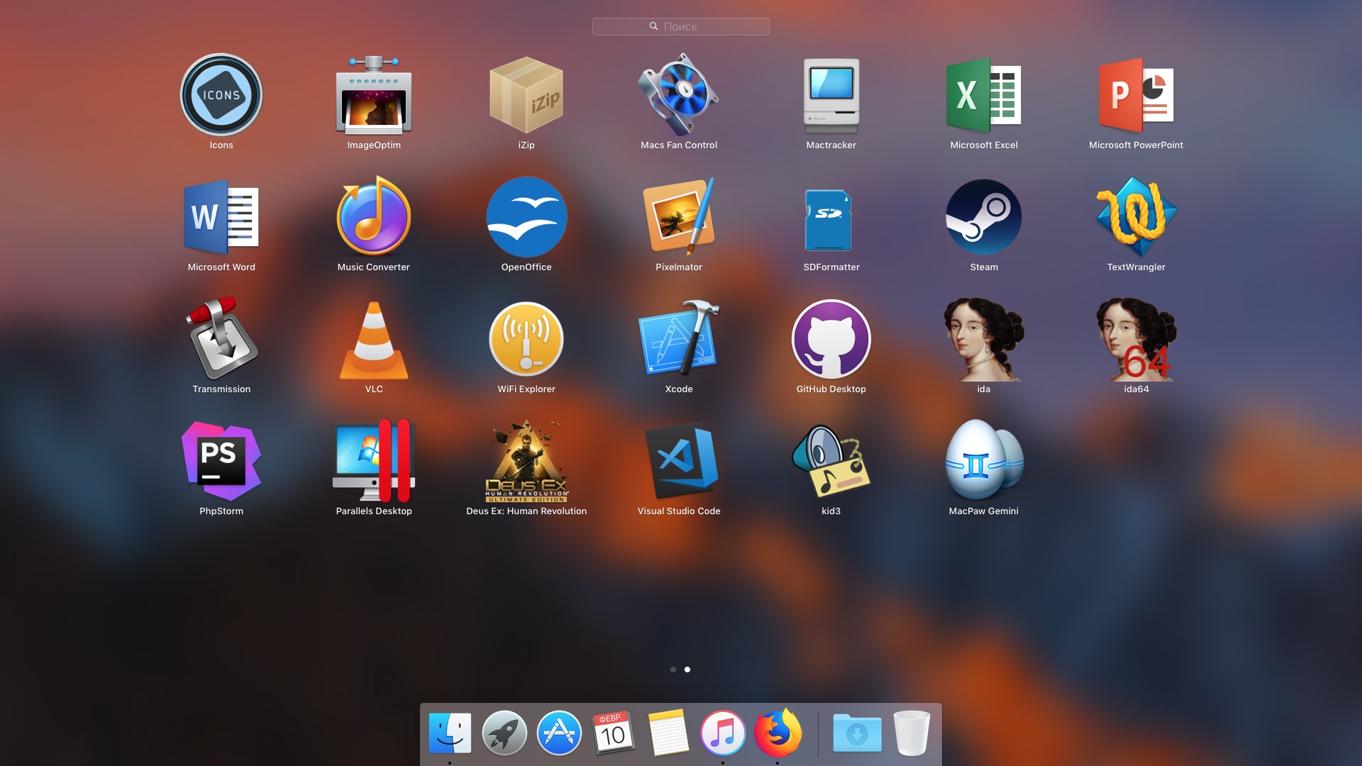Open Trash in the Dock
Screen dimensions: 1362x766
click(912, 733)
